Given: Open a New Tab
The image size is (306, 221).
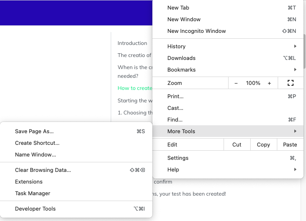Looking at the screenshot, I should (x=178, y=7).
